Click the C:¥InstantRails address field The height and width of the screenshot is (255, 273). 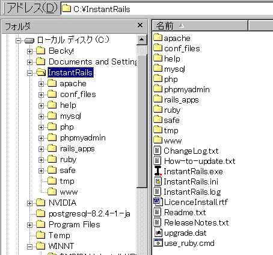click(x=167, y=9)
